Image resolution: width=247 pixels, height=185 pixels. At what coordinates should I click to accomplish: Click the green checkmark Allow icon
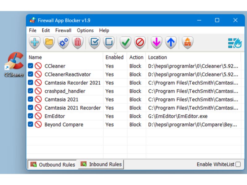pos(125,43)
